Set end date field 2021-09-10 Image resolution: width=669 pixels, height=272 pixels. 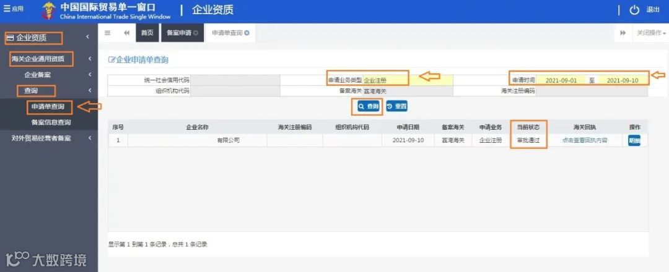click(x=623, y=80)
